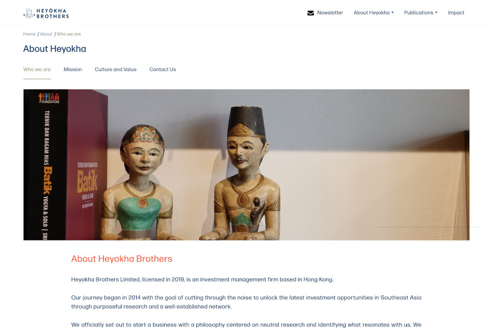Image resolution: width=493 pixels, height=328 pixels.
Task: Expand the About Heyokha dropdown menu
Action: [373, 13]
